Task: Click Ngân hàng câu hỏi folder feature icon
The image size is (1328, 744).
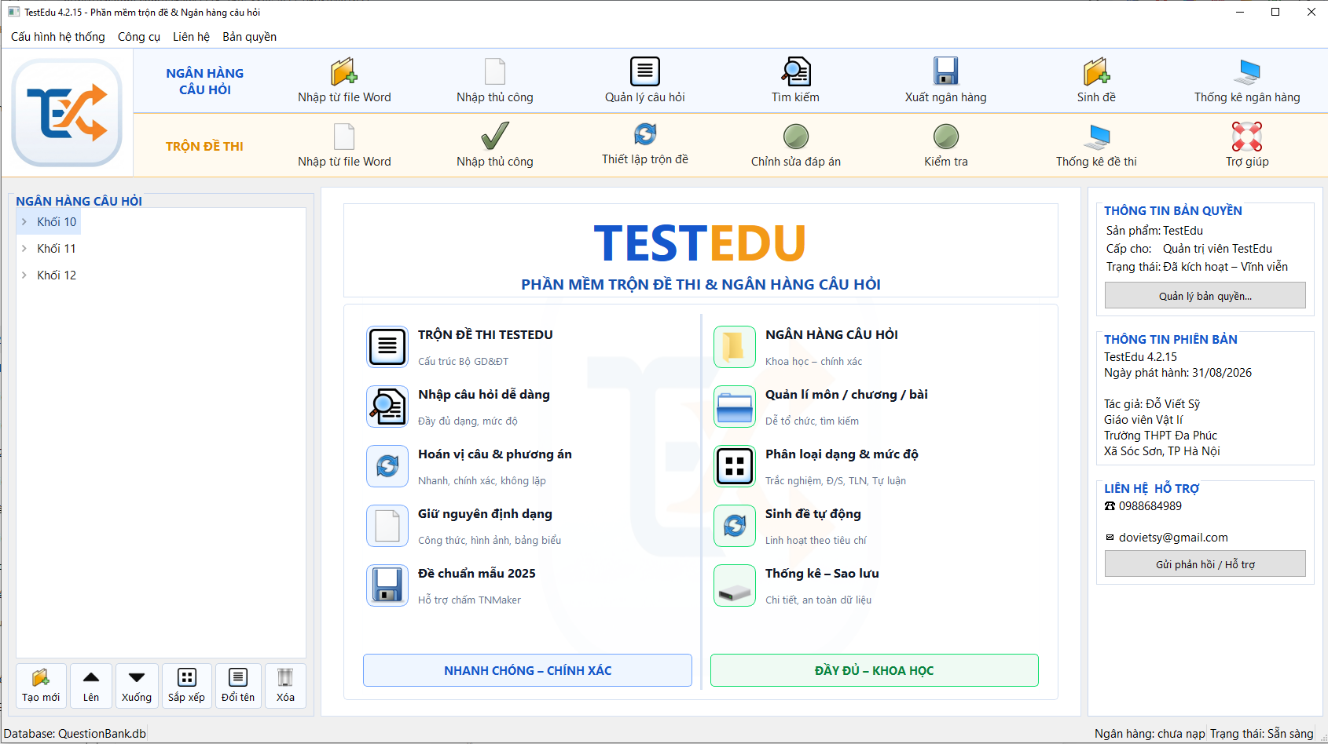Action: [x=735, y=346]
